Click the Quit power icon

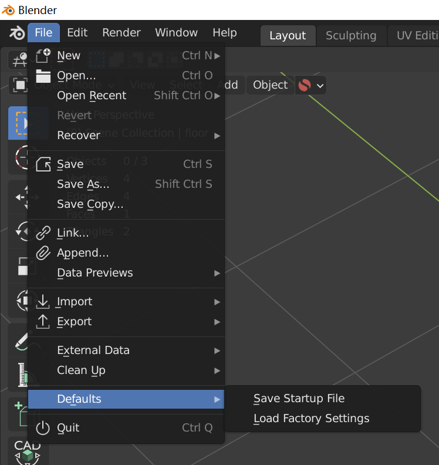(x=43, y=428)
